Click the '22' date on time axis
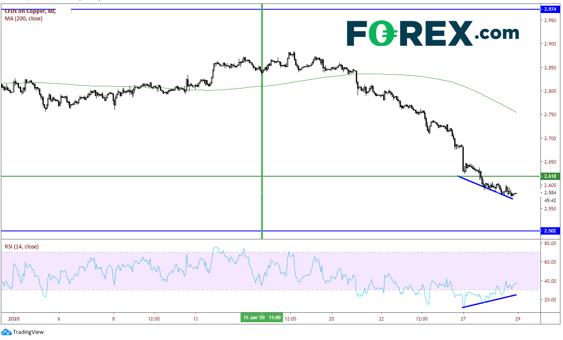Image resolution: width=563 pixels, height=340 pixels. [381, 318]
